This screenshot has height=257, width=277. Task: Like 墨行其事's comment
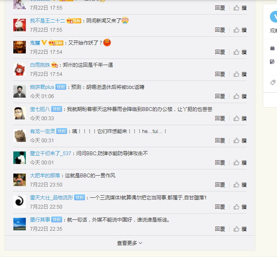[240, 229]
